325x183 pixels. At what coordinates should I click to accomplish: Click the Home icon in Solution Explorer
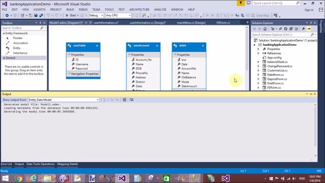(265, 29)
